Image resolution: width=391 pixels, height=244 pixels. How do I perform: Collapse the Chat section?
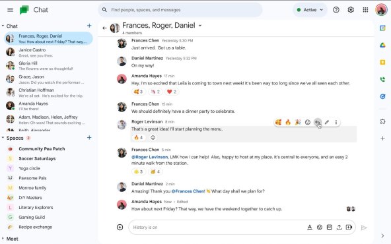3,26
